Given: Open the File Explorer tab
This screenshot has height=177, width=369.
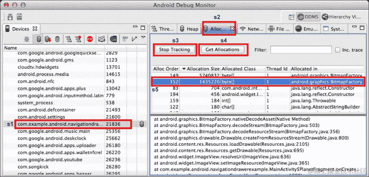Looking at the screenshot, I should pos(280,29).
